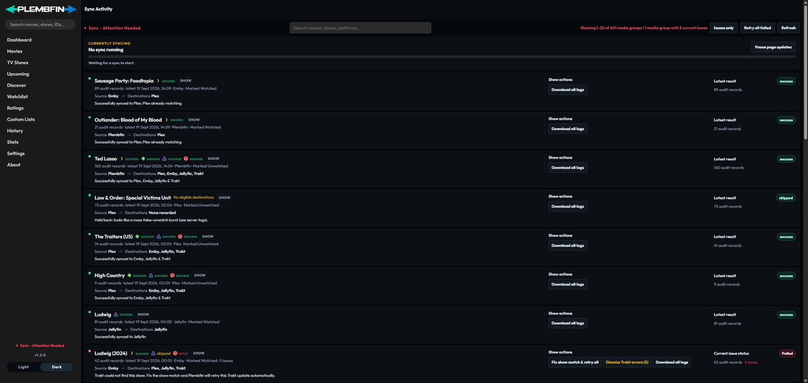The image size is (808, 383).
Task: Click the Plex status icon in Ted Lasso row
Action: (122, 159)
